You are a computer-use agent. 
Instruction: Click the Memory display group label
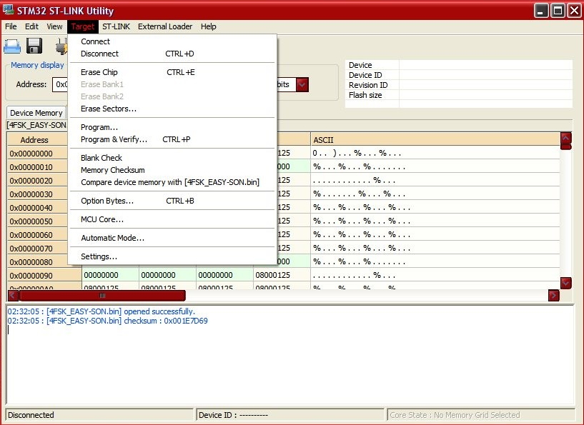point(37,65)
